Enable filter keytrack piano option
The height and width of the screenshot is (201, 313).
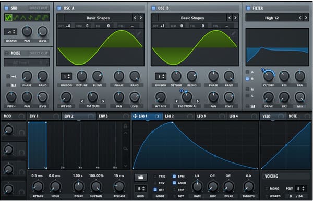click(x=247, y=106)
